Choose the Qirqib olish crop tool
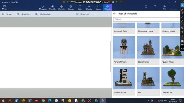The height and width of the screenshot is (103, 184). pos(24,14)
